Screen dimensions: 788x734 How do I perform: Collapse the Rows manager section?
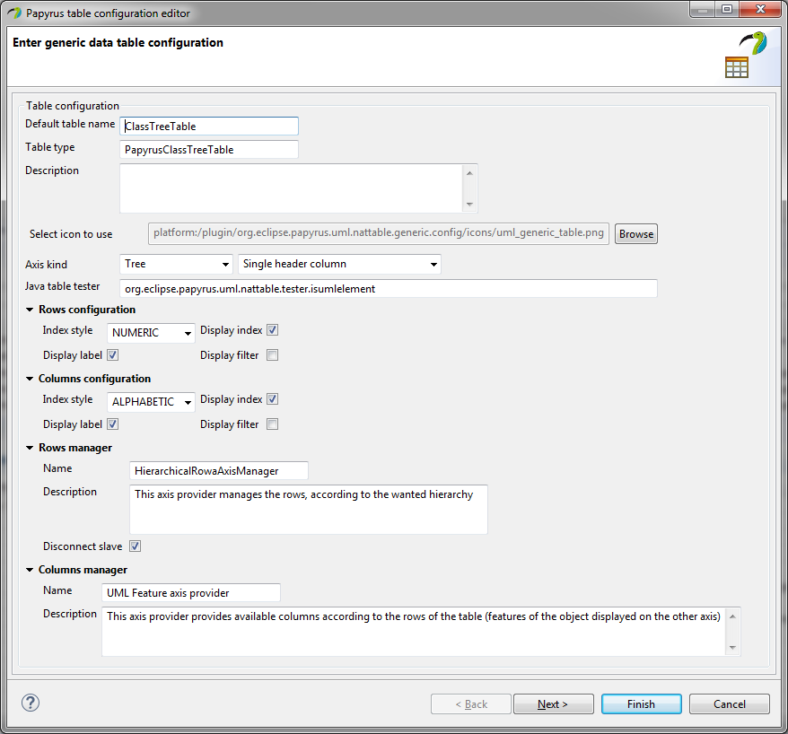[x=30, y=448]
